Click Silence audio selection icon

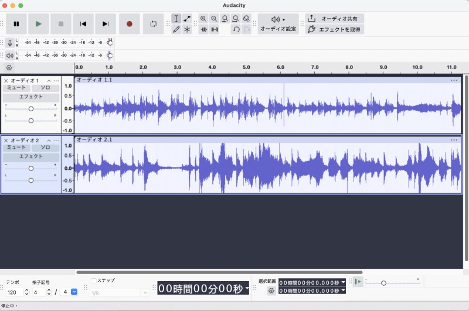point(215,29)
